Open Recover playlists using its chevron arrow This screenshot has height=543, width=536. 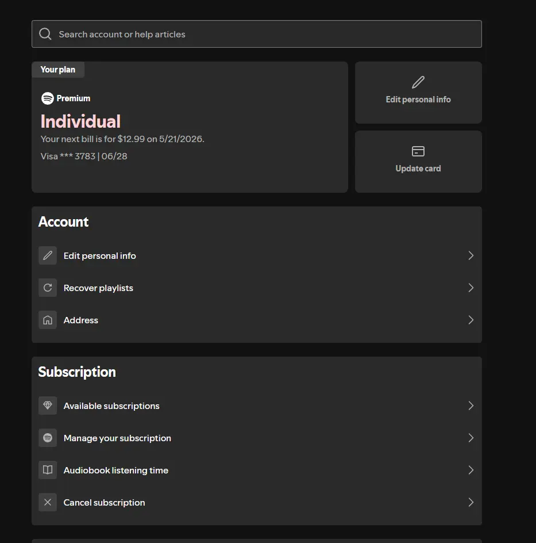pyautogui.click(x=471, y=288)
